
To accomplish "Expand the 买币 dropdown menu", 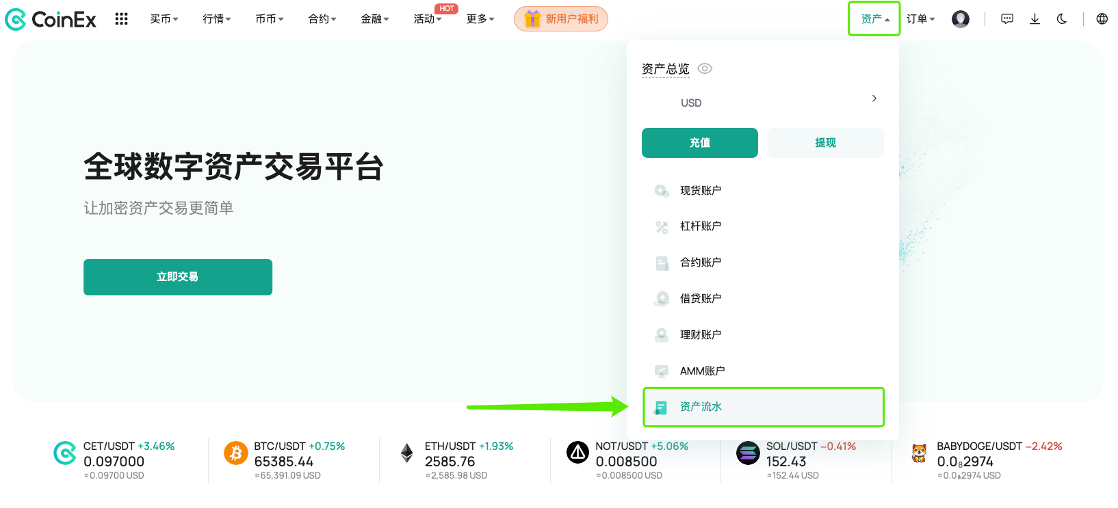I will pyautogui.click(x=164, y=19).
